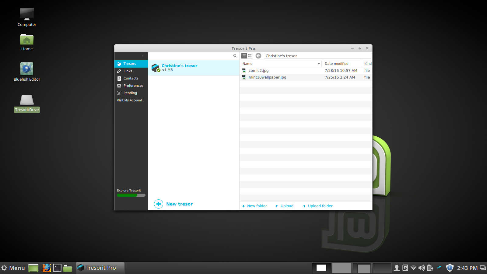Image resolution: width=487 pixels, height=274 pixels.
Task: Click the tray icon left of Wi-Fi
Action: pyautogui.click(x=405, y=268)
